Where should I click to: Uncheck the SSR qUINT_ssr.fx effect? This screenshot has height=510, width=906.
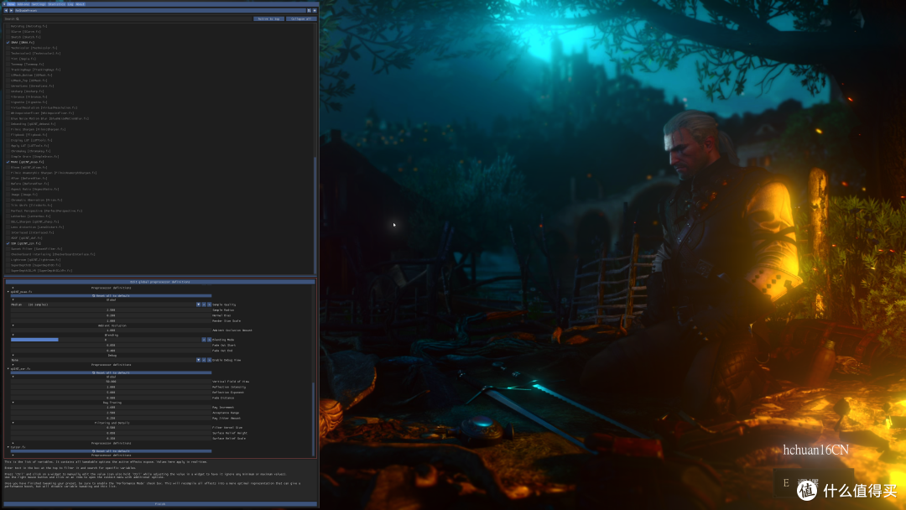click(x=8, y=243)
